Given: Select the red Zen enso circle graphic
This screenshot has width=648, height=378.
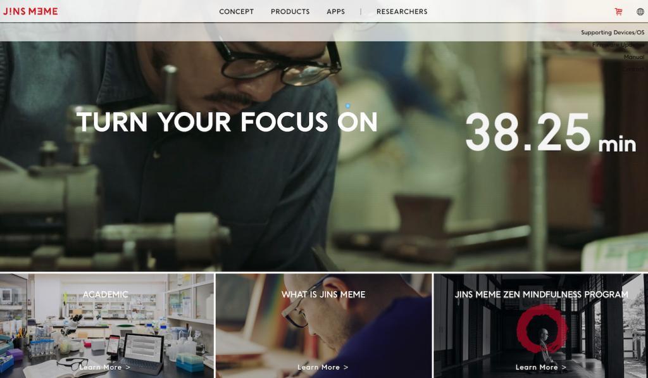Looking at the screenshot, I should coord(542,329).
